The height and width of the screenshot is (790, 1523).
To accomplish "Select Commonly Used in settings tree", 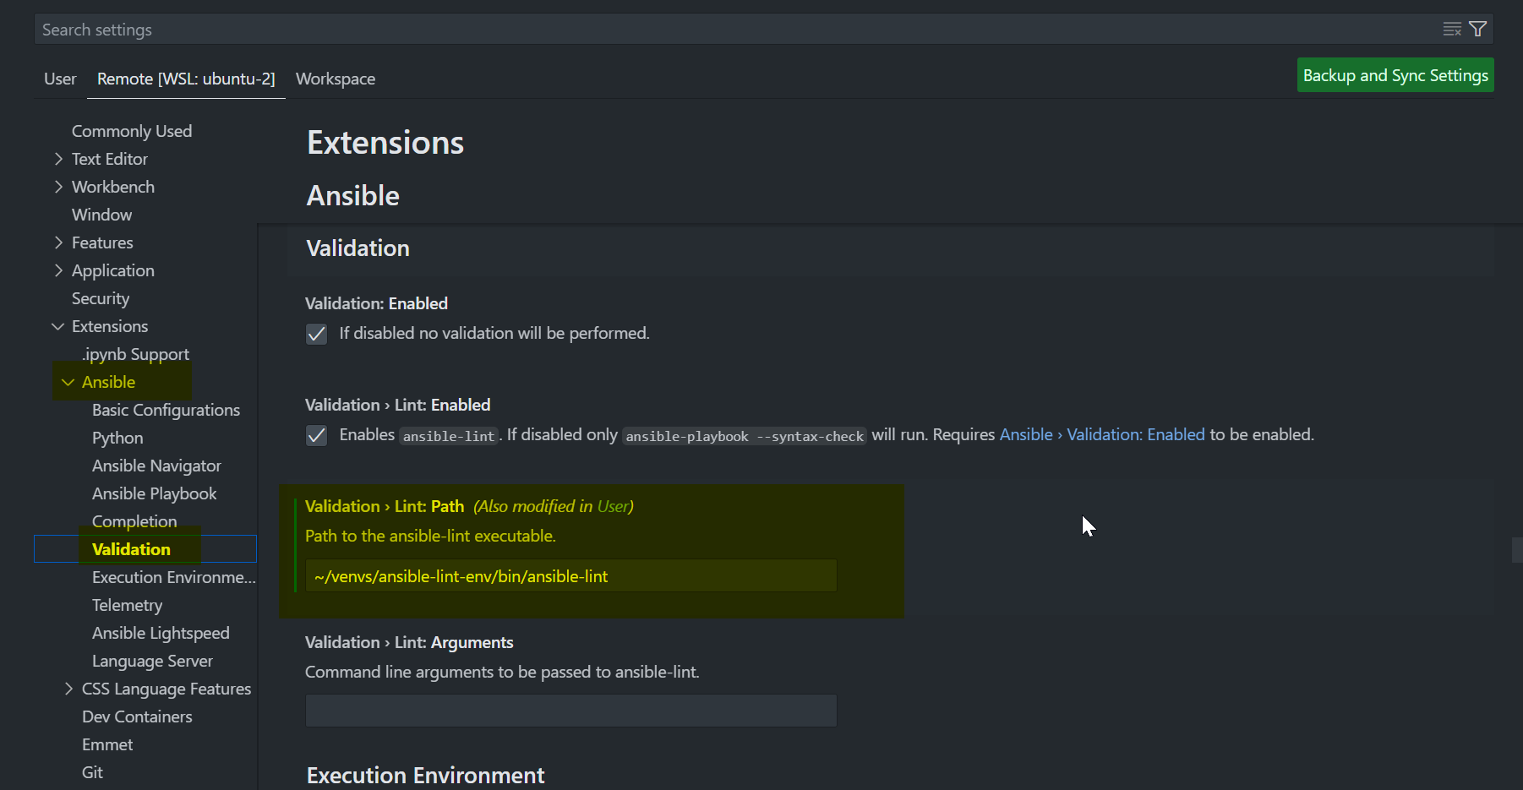I will coord(132,131).
